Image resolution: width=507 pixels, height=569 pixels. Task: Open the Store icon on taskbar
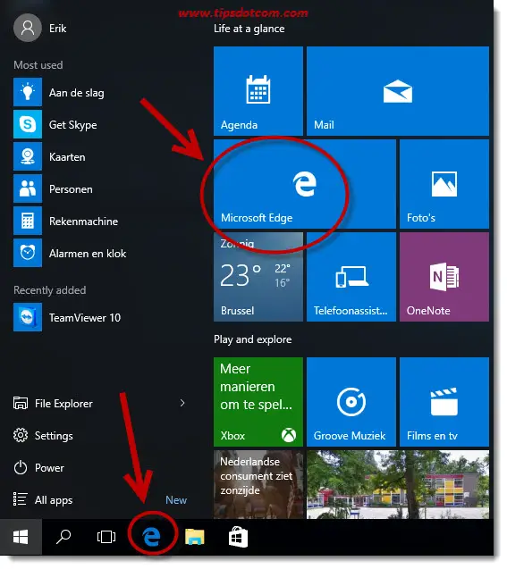coord(238,537)
